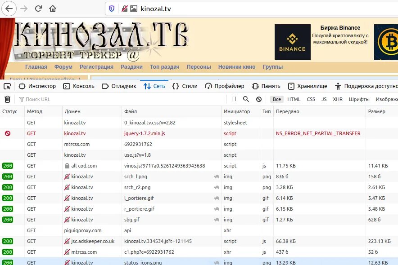Open the Регистрация link
398x265 pixels.
[x=96, y=67]
